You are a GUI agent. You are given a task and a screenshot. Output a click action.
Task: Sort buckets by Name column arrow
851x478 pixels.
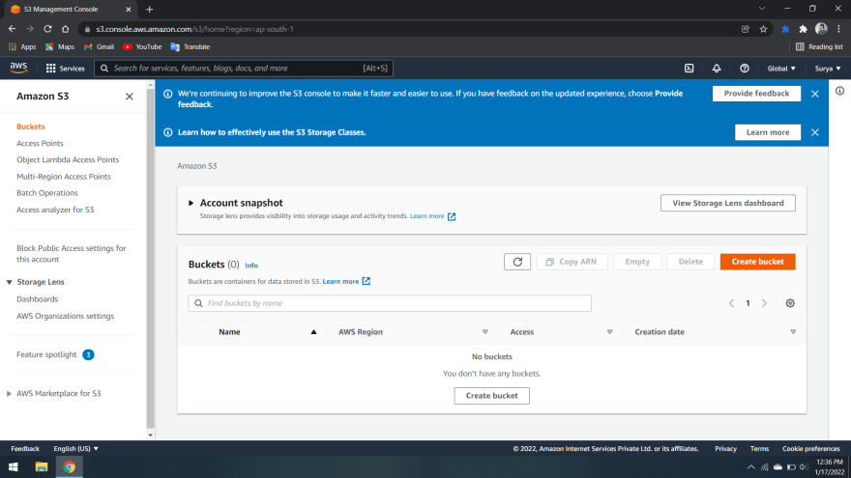click(x=313, y=331)
